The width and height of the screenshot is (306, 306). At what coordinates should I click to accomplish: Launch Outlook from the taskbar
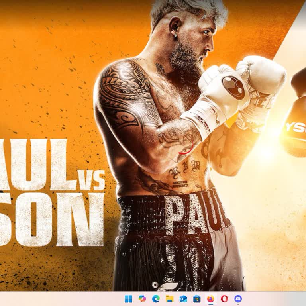point(183,299)
